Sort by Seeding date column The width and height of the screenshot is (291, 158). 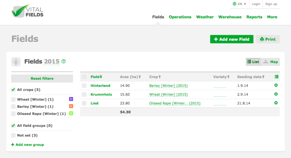click(251, 77)
